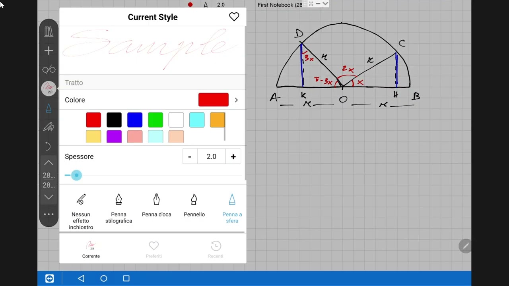The width and height of the screenshot is (509, 286).
Task: Choose Penna d'oca pen type
Action: point(156,206)
